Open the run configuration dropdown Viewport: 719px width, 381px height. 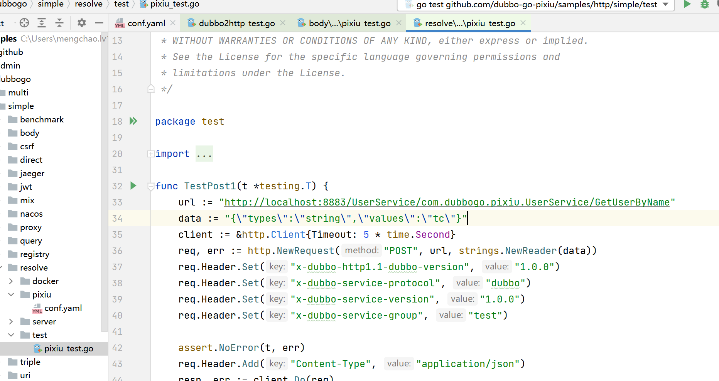click(665, 5)
